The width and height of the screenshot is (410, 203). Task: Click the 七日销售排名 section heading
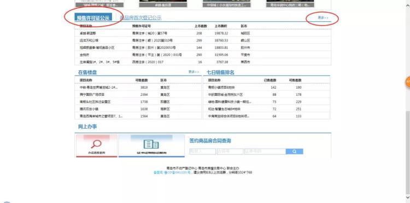[220, 72]
